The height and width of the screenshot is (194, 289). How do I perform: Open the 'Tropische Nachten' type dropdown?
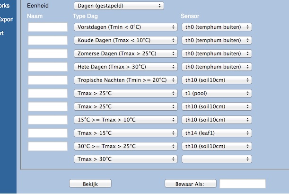pos(125,80)
